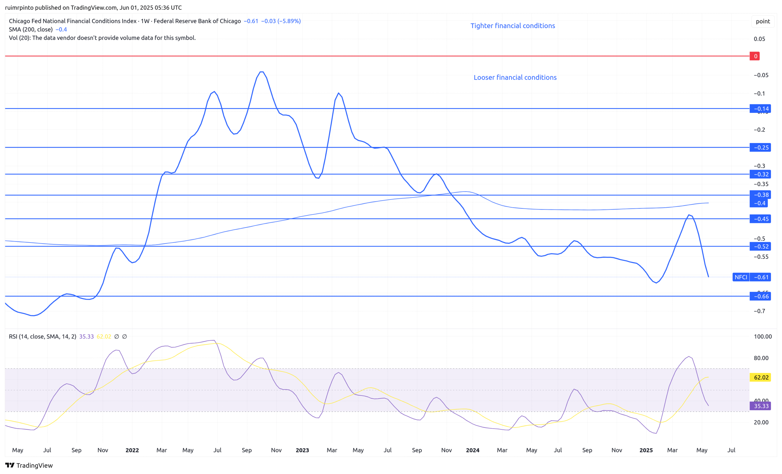Click the purple 35.33 RSI axis label
The image size is (782, 474).
tap(761, 406)
